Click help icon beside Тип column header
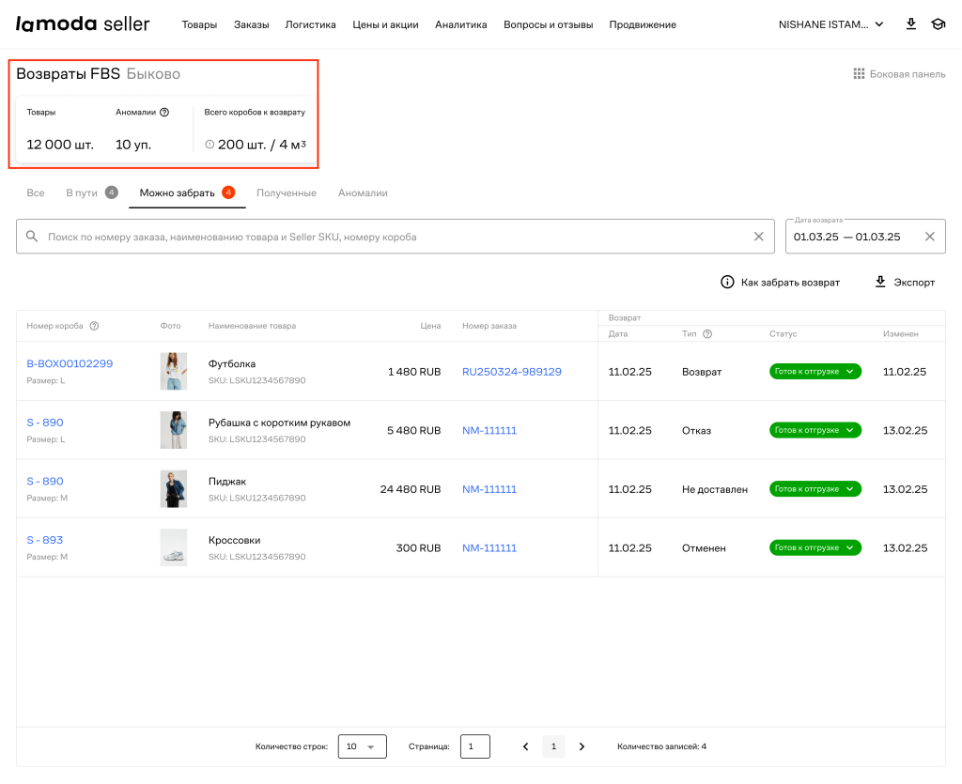962x784 pixels. [x=707, y=333]
